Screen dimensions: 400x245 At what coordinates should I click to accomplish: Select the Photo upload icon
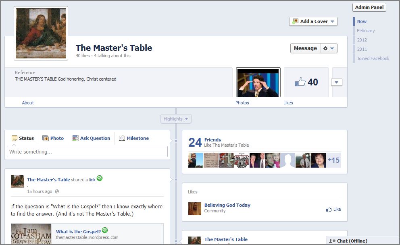pos(46,138)
